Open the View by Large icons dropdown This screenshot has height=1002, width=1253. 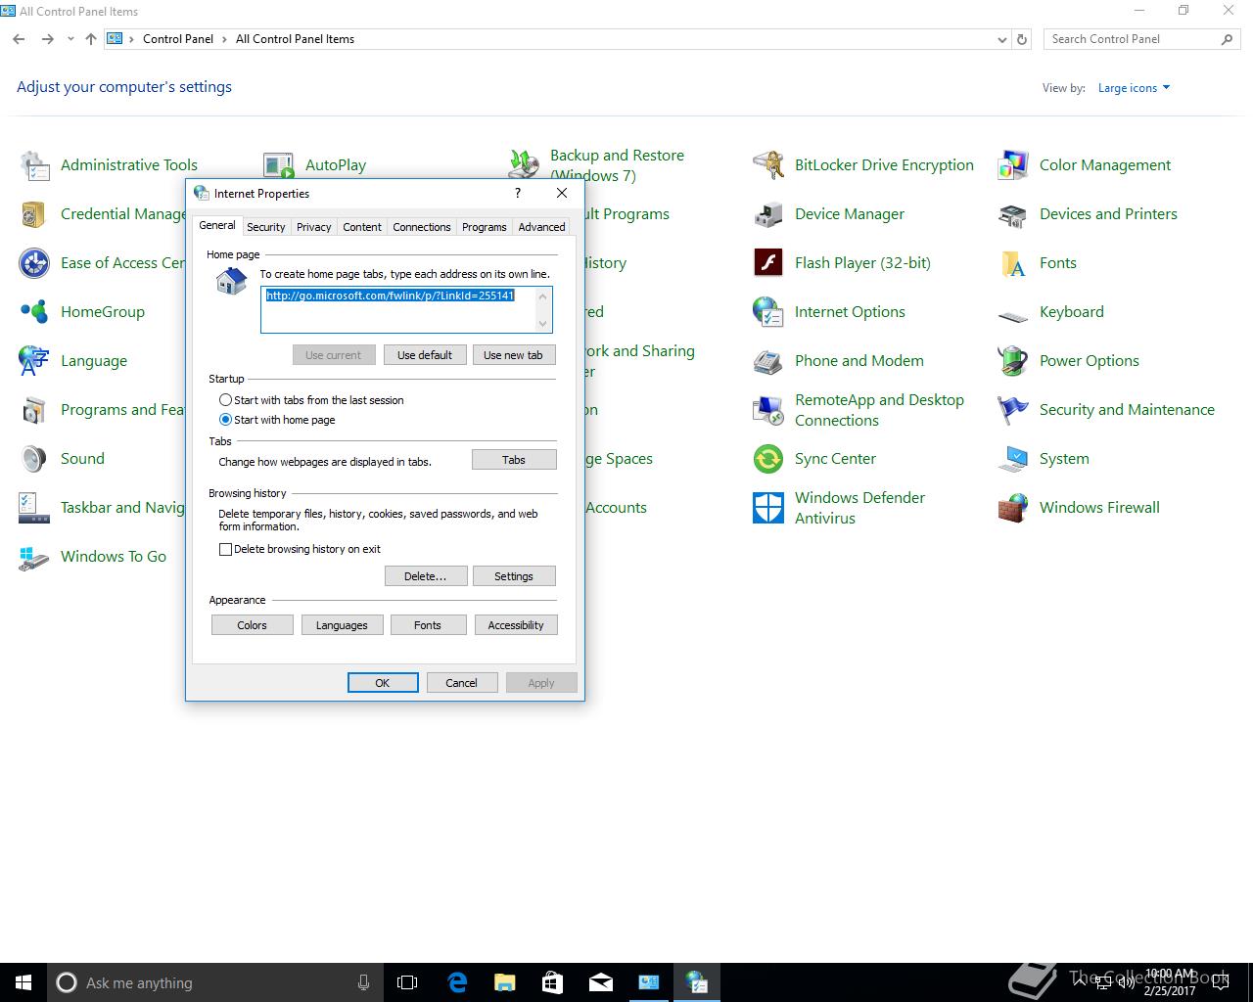point(1134,88)
